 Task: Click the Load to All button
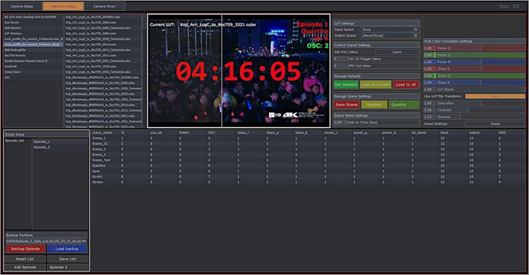click(406, 84)
